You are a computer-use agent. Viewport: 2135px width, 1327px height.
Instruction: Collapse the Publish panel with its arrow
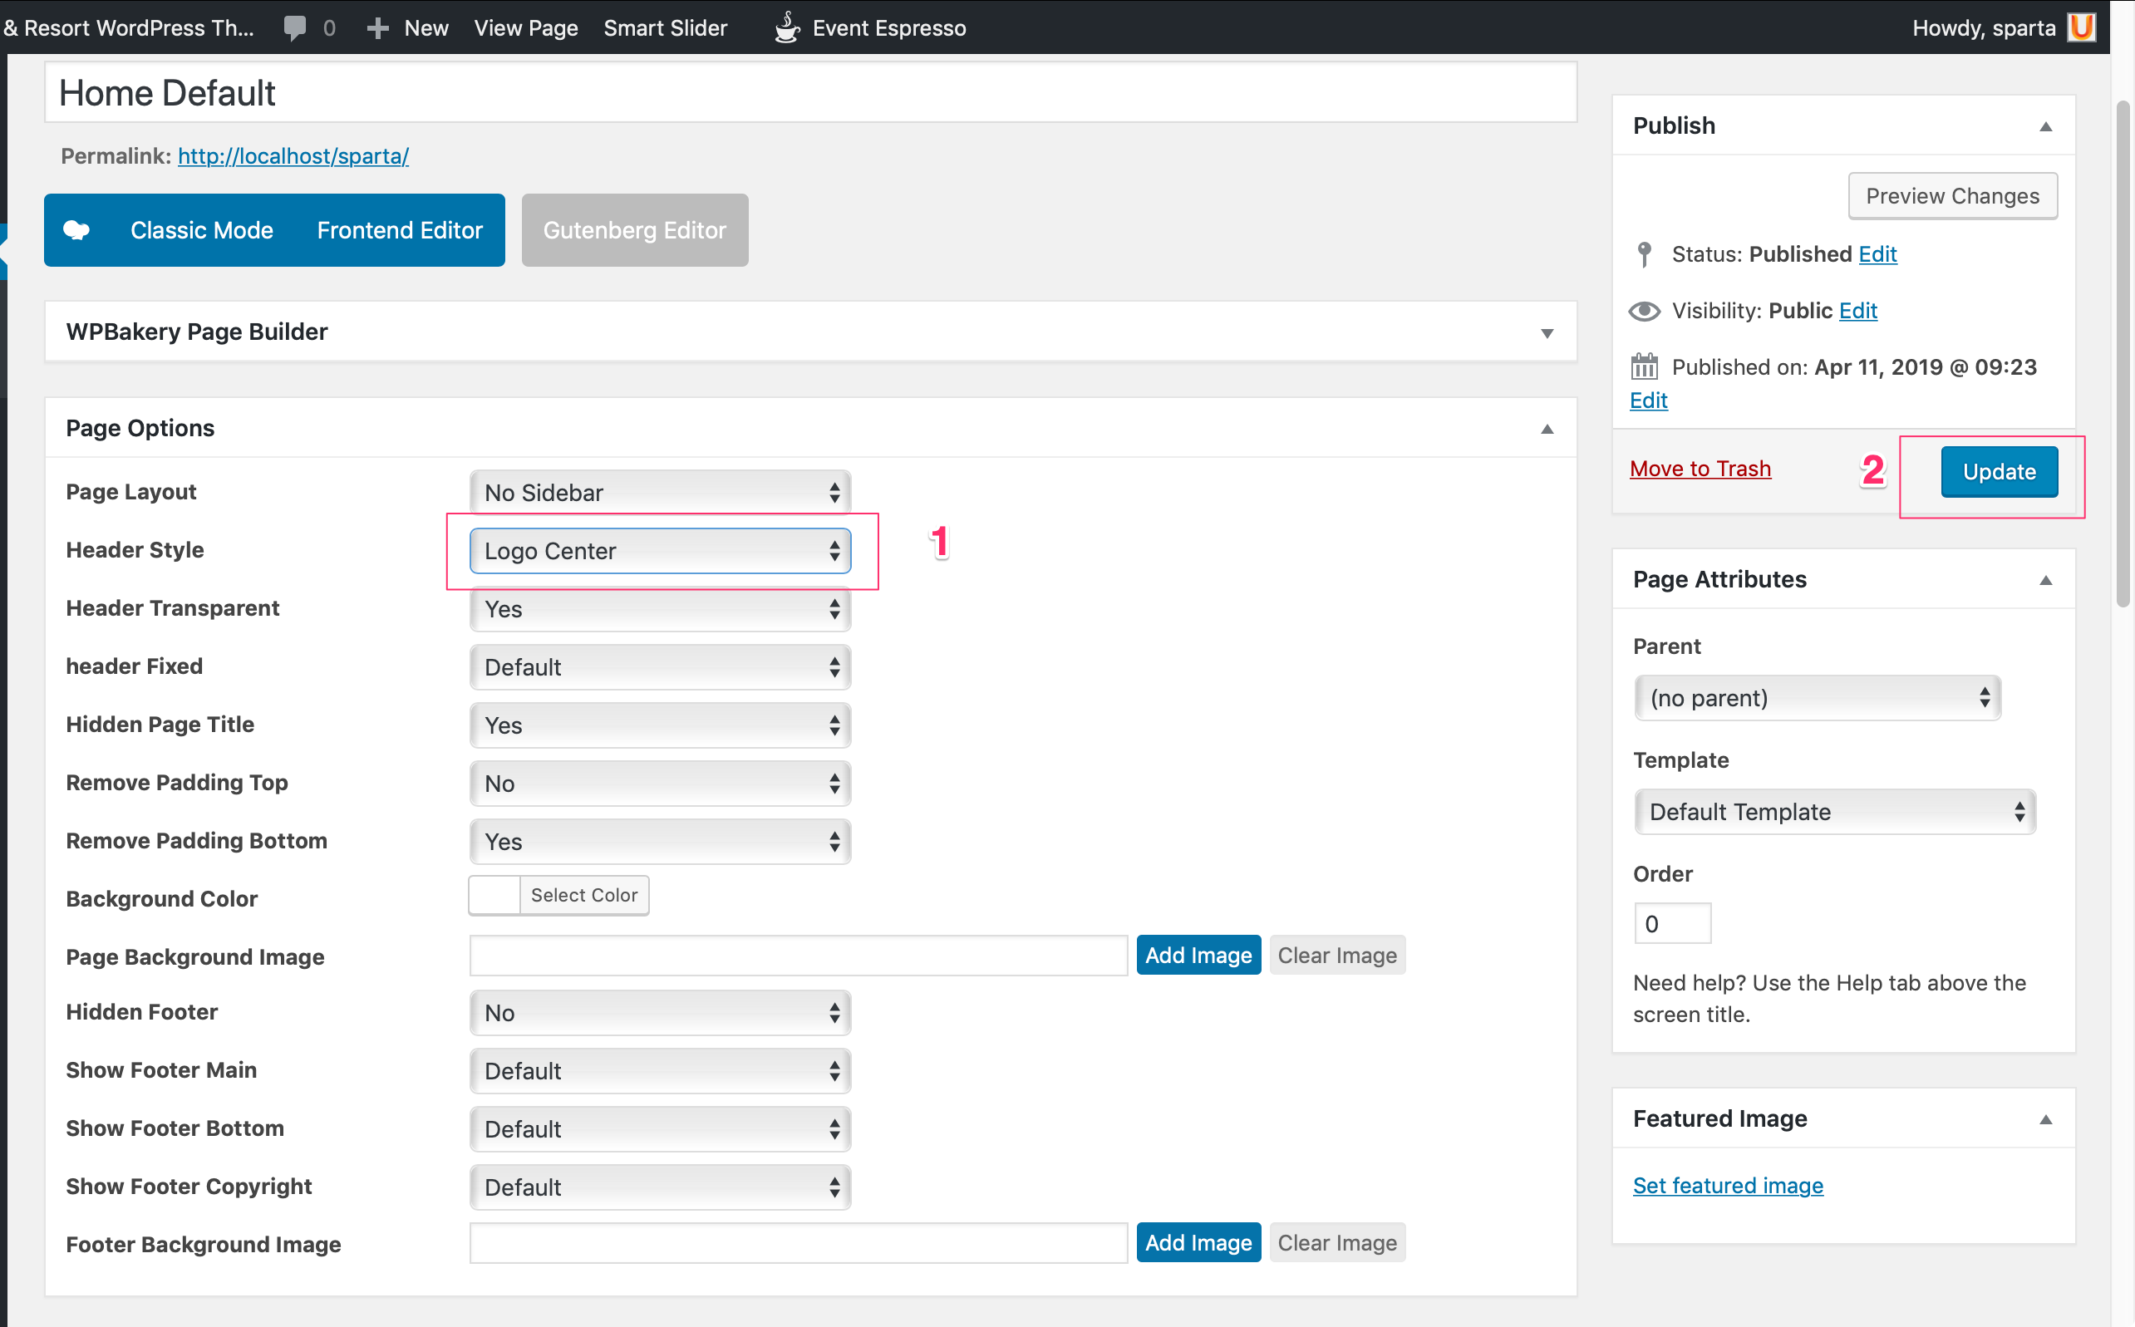point(2045,126)
